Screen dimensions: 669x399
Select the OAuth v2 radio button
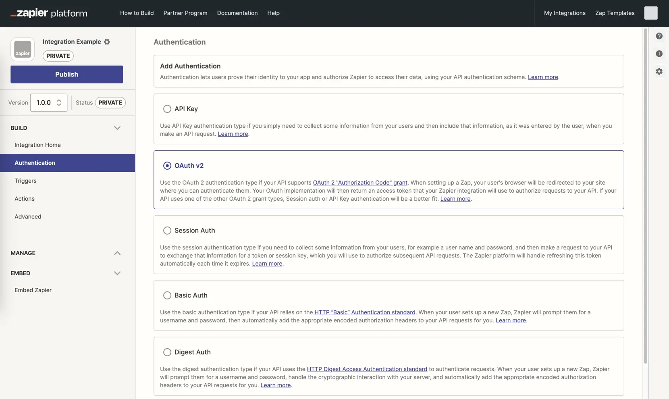(x=167, y=166)
